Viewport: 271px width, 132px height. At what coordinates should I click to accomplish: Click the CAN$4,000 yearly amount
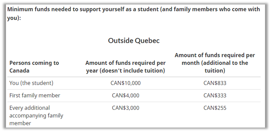coord(125,96)
